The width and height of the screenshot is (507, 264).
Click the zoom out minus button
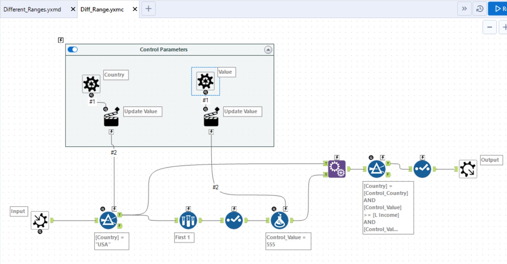[489, 27]
